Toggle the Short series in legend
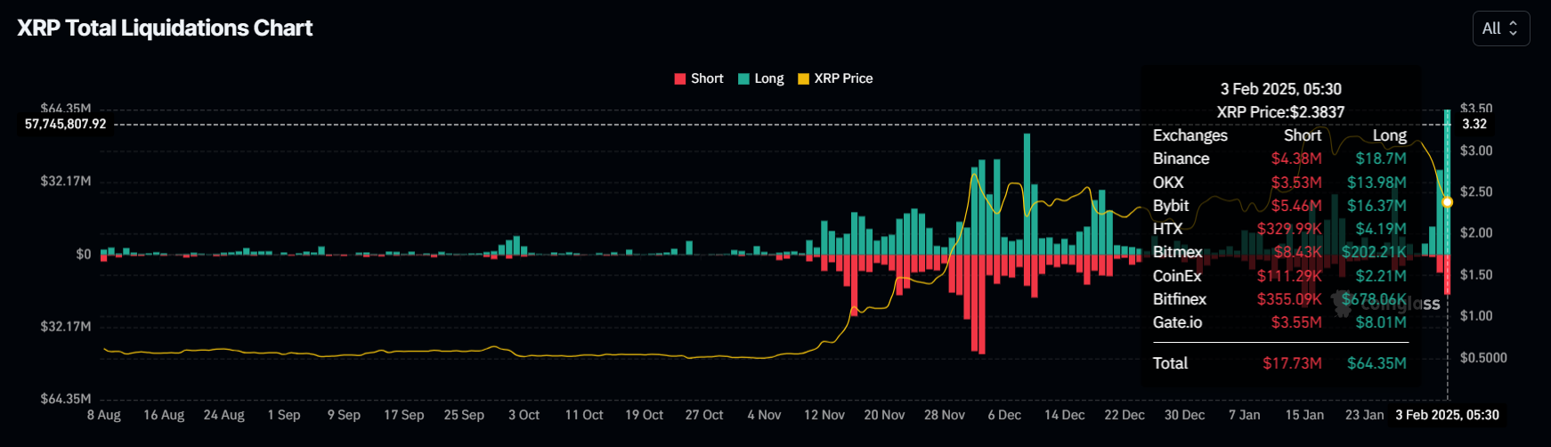 pos(699,78)
